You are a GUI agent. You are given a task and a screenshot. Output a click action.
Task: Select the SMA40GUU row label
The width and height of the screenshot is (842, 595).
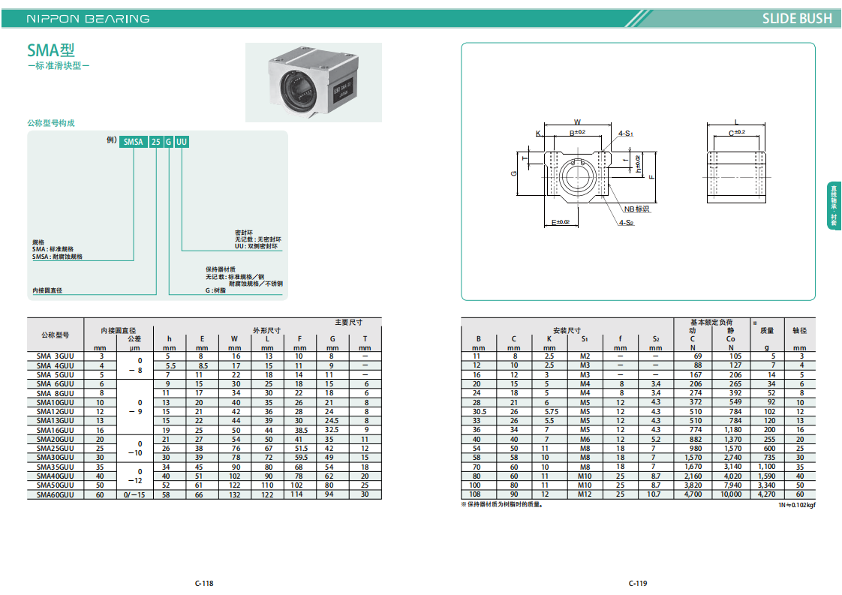click(56, 476)
